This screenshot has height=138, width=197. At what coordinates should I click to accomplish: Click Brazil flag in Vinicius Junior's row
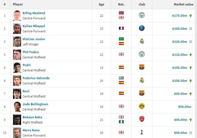coord(121,39)
